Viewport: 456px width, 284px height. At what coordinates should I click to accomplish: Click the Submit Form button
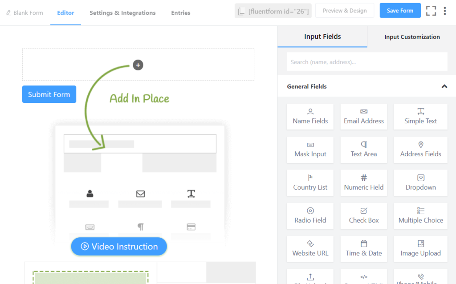tap(49, 94)
